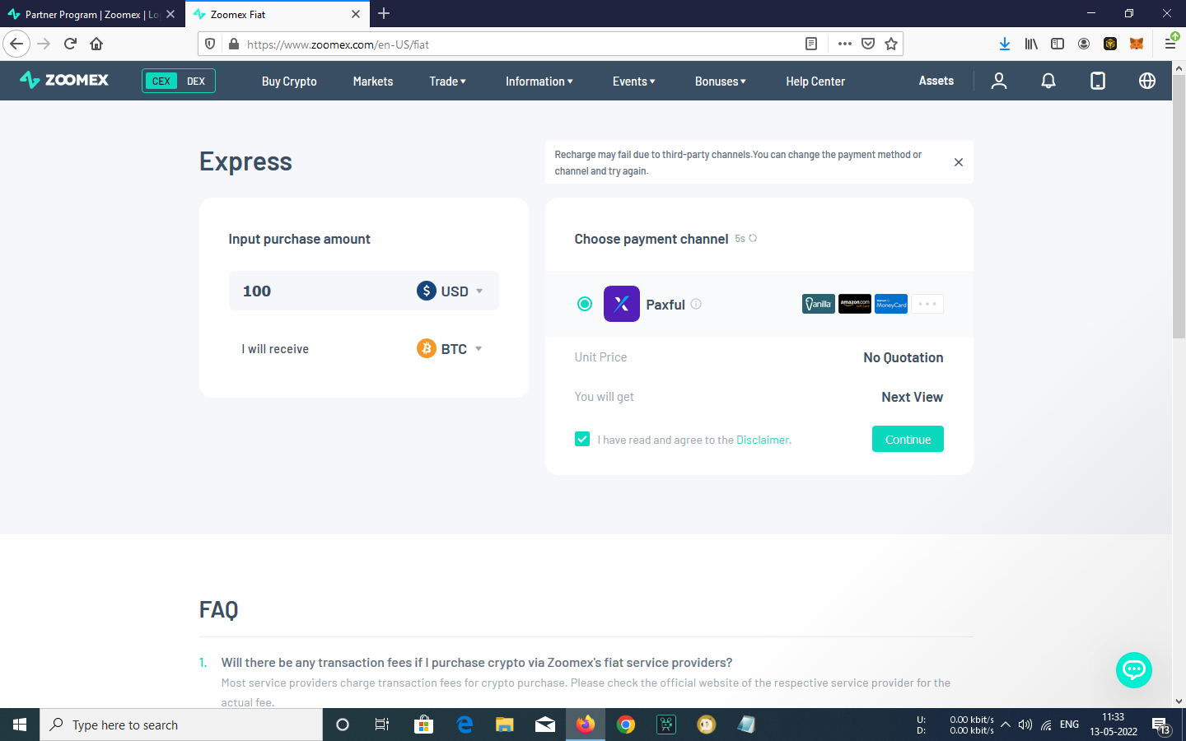The width and height of the screenshot is (1186, 741).
Task: Bookmark this page with star
Action: click(891, 44)
